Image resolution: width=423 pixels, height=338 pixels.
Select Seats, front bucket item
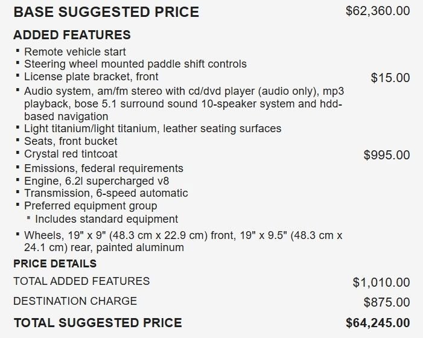click(x=71, y=141)
